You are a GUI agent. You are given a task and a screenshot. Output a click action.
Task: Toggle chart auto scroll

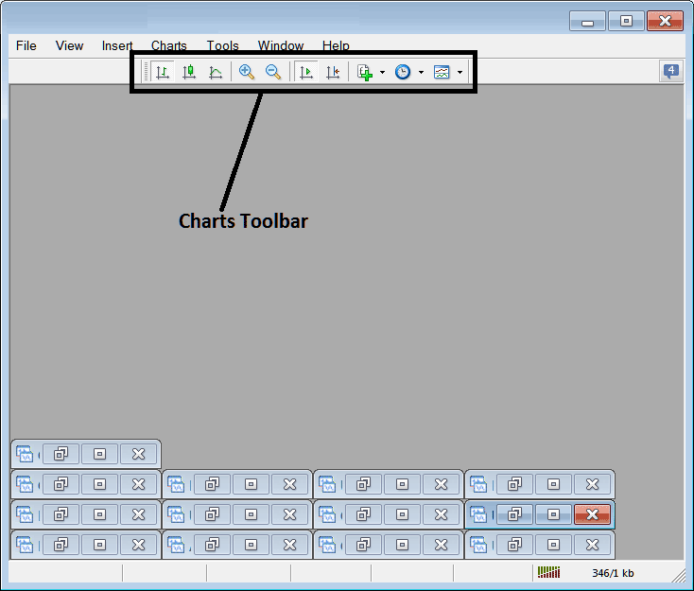pos(306,72)
